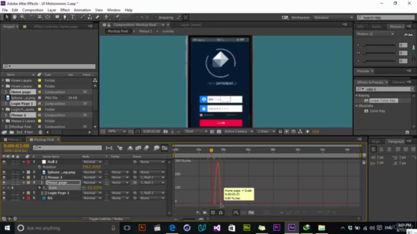Select the Color Key obsolete effect

click(377, 111)
